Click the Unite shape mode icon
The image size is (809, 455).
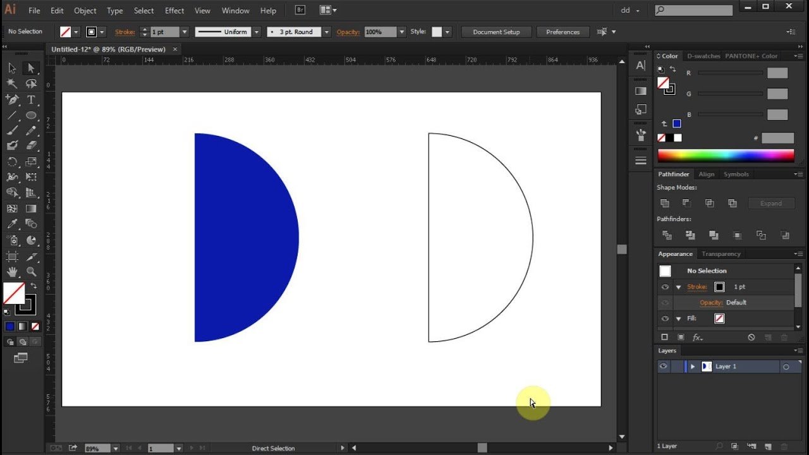664,203
